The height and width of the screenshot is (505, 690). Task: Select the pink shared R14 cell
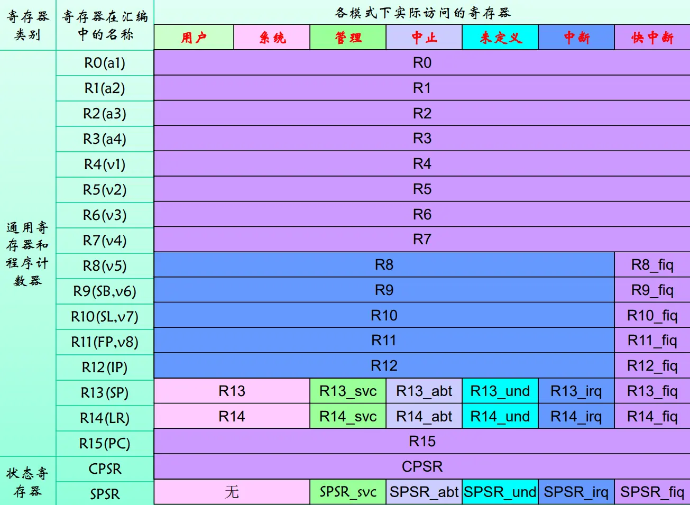pos(232,416)
